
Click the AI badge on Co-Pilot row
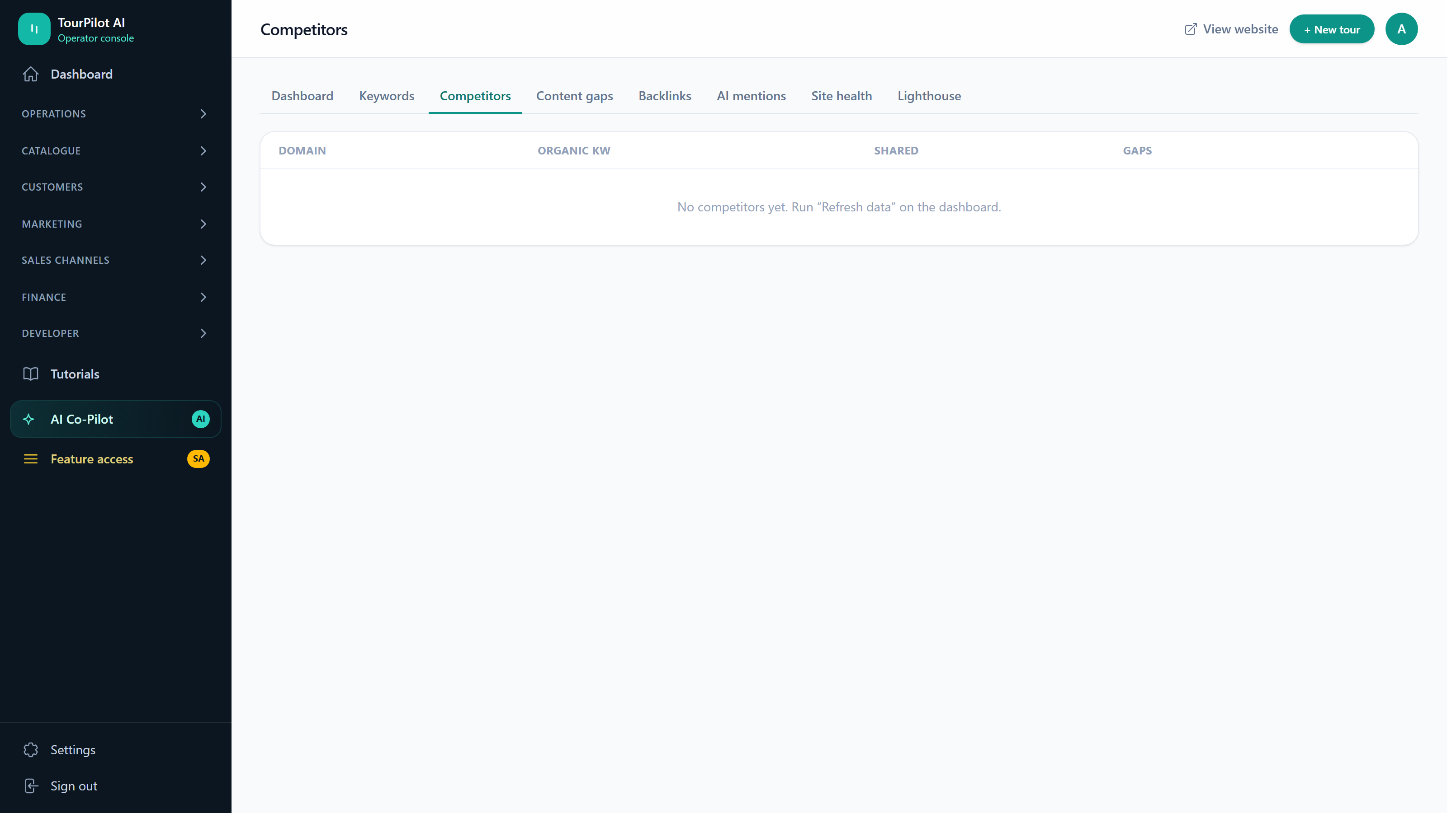[x=200, y=419]
